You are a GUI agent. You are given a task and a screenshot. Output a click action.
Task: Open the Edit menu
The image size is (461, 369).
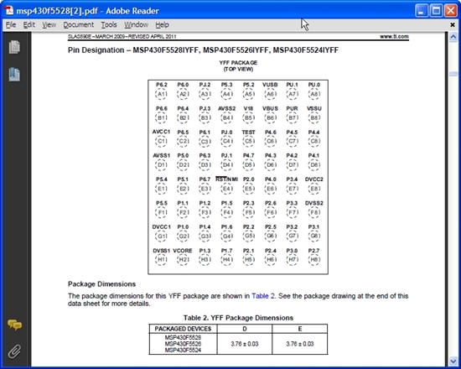tap(29, 24)
